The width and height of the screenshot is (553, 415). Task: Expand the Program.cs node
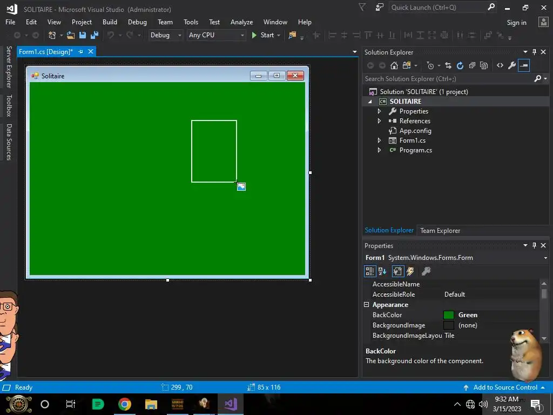coord(379,150)
